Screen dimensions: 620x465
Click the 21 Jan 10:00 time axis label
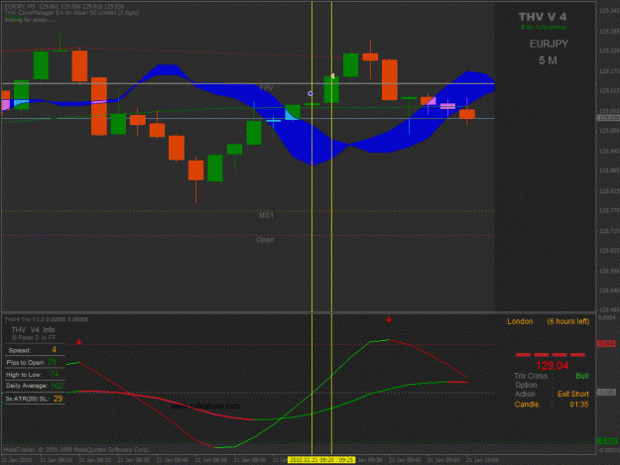pos(483,460)
